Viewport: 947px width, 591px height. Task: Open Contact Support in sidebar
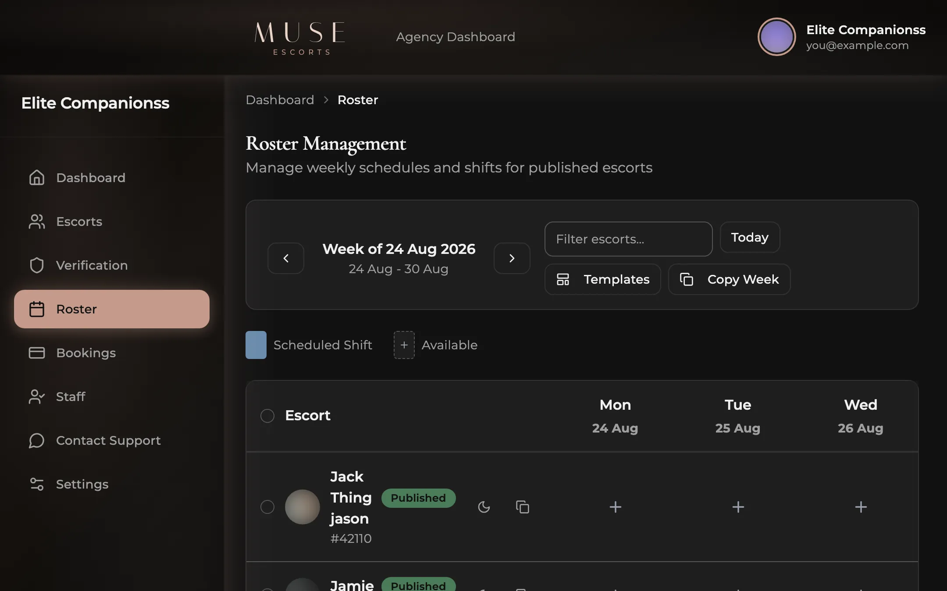click(x=111, y=440)
